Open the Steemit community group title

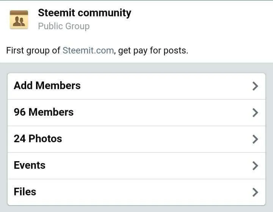pos(85,13)
